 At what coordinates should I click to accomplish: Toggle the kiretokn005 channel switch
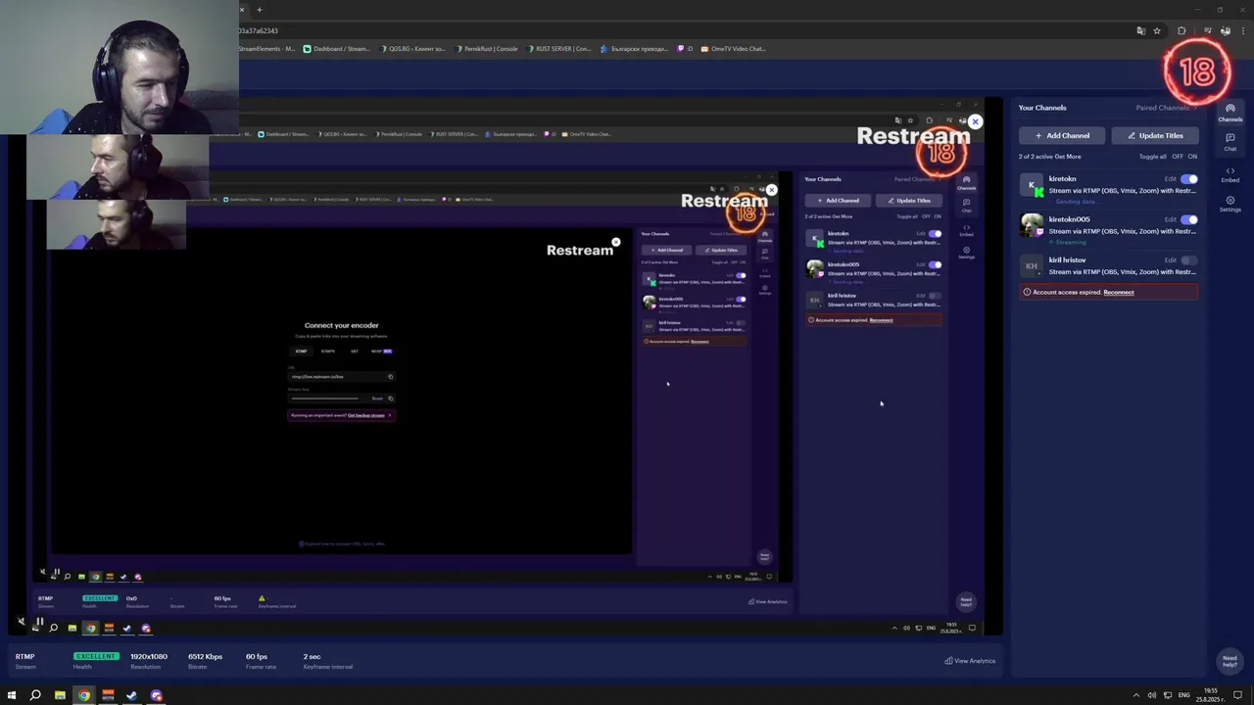(x=1188, y=219)
